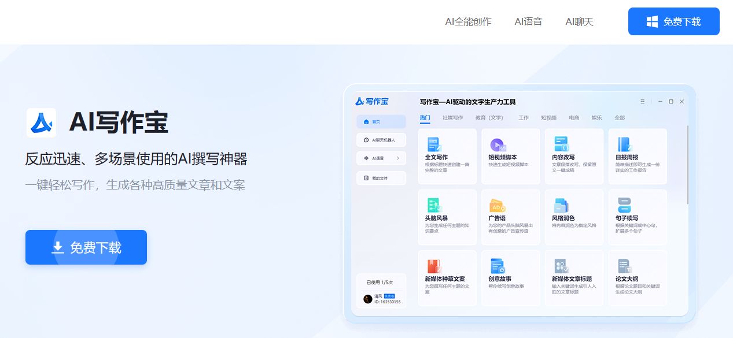Click the 创意故事 blue document icon
Screen dimensions: 733x338
tap(498, 266)
